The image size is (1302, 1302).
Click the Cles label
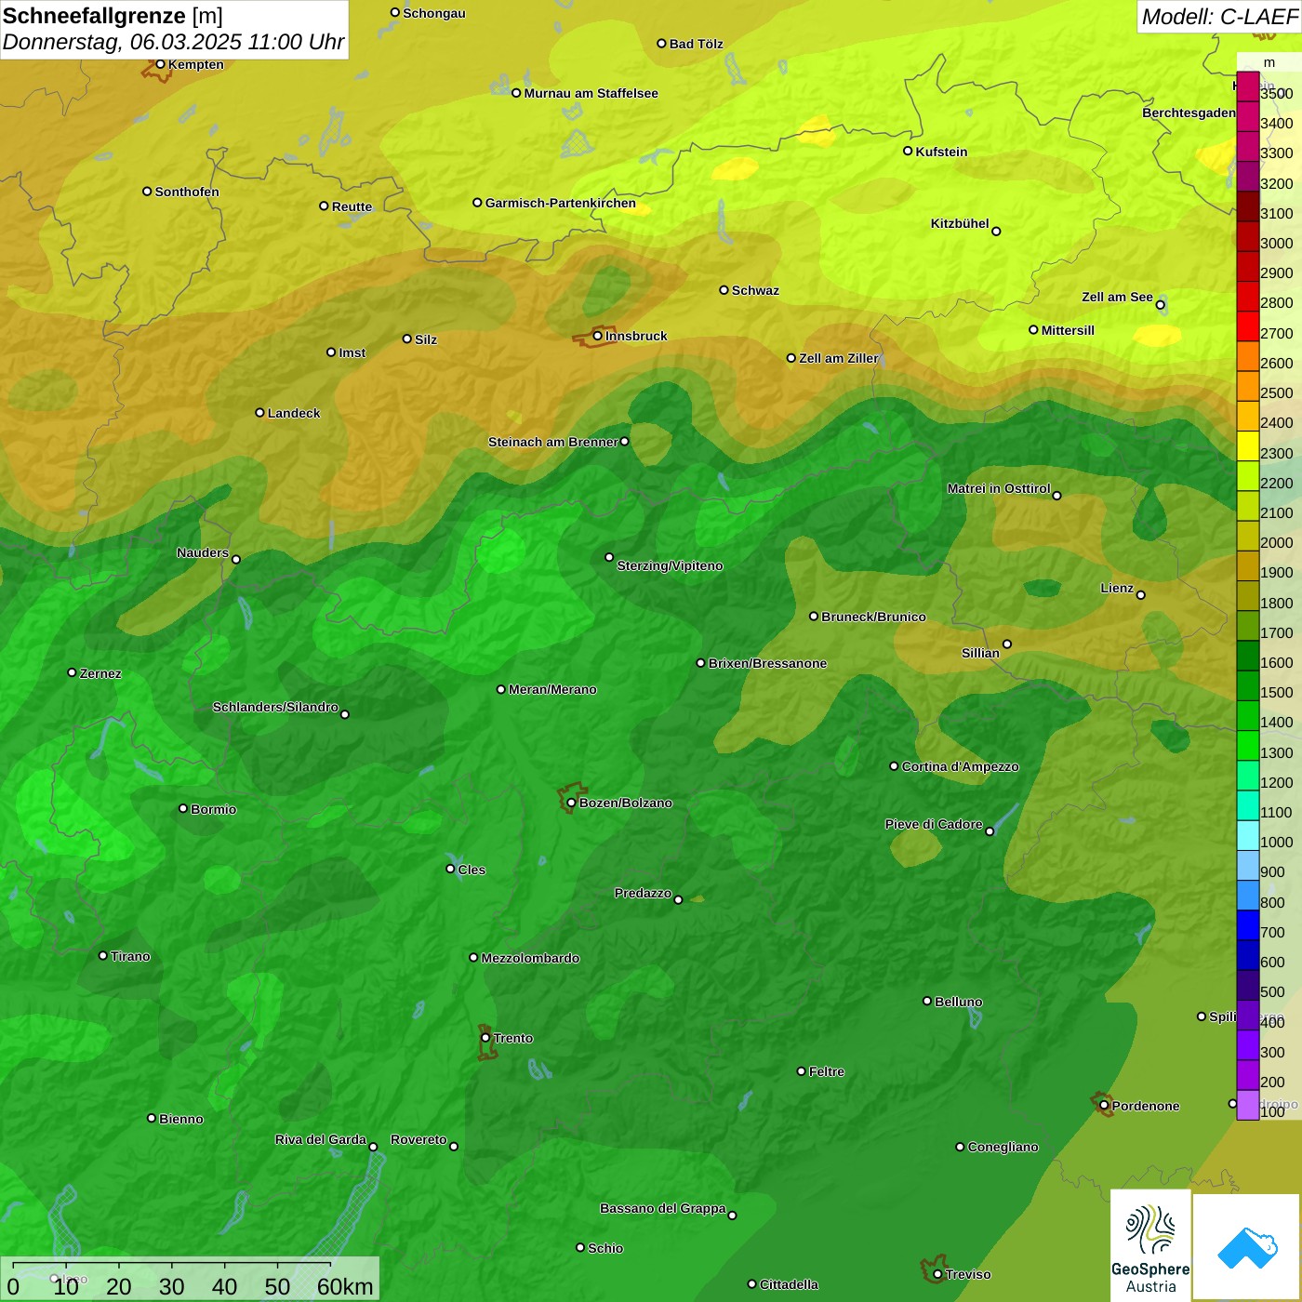pyautogui.click(x=472, y=870)
